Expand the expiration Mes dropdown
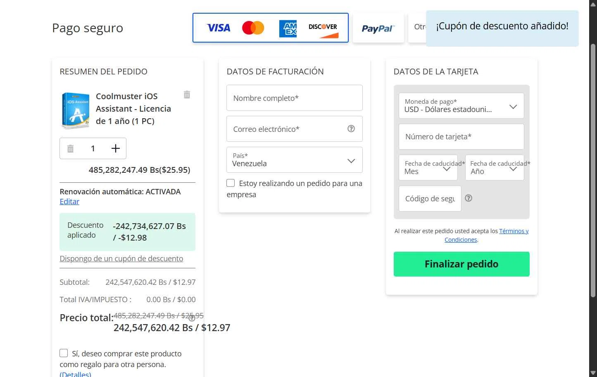Image resolution: width=597 pixels, height=377 pixels. (428, 168)
